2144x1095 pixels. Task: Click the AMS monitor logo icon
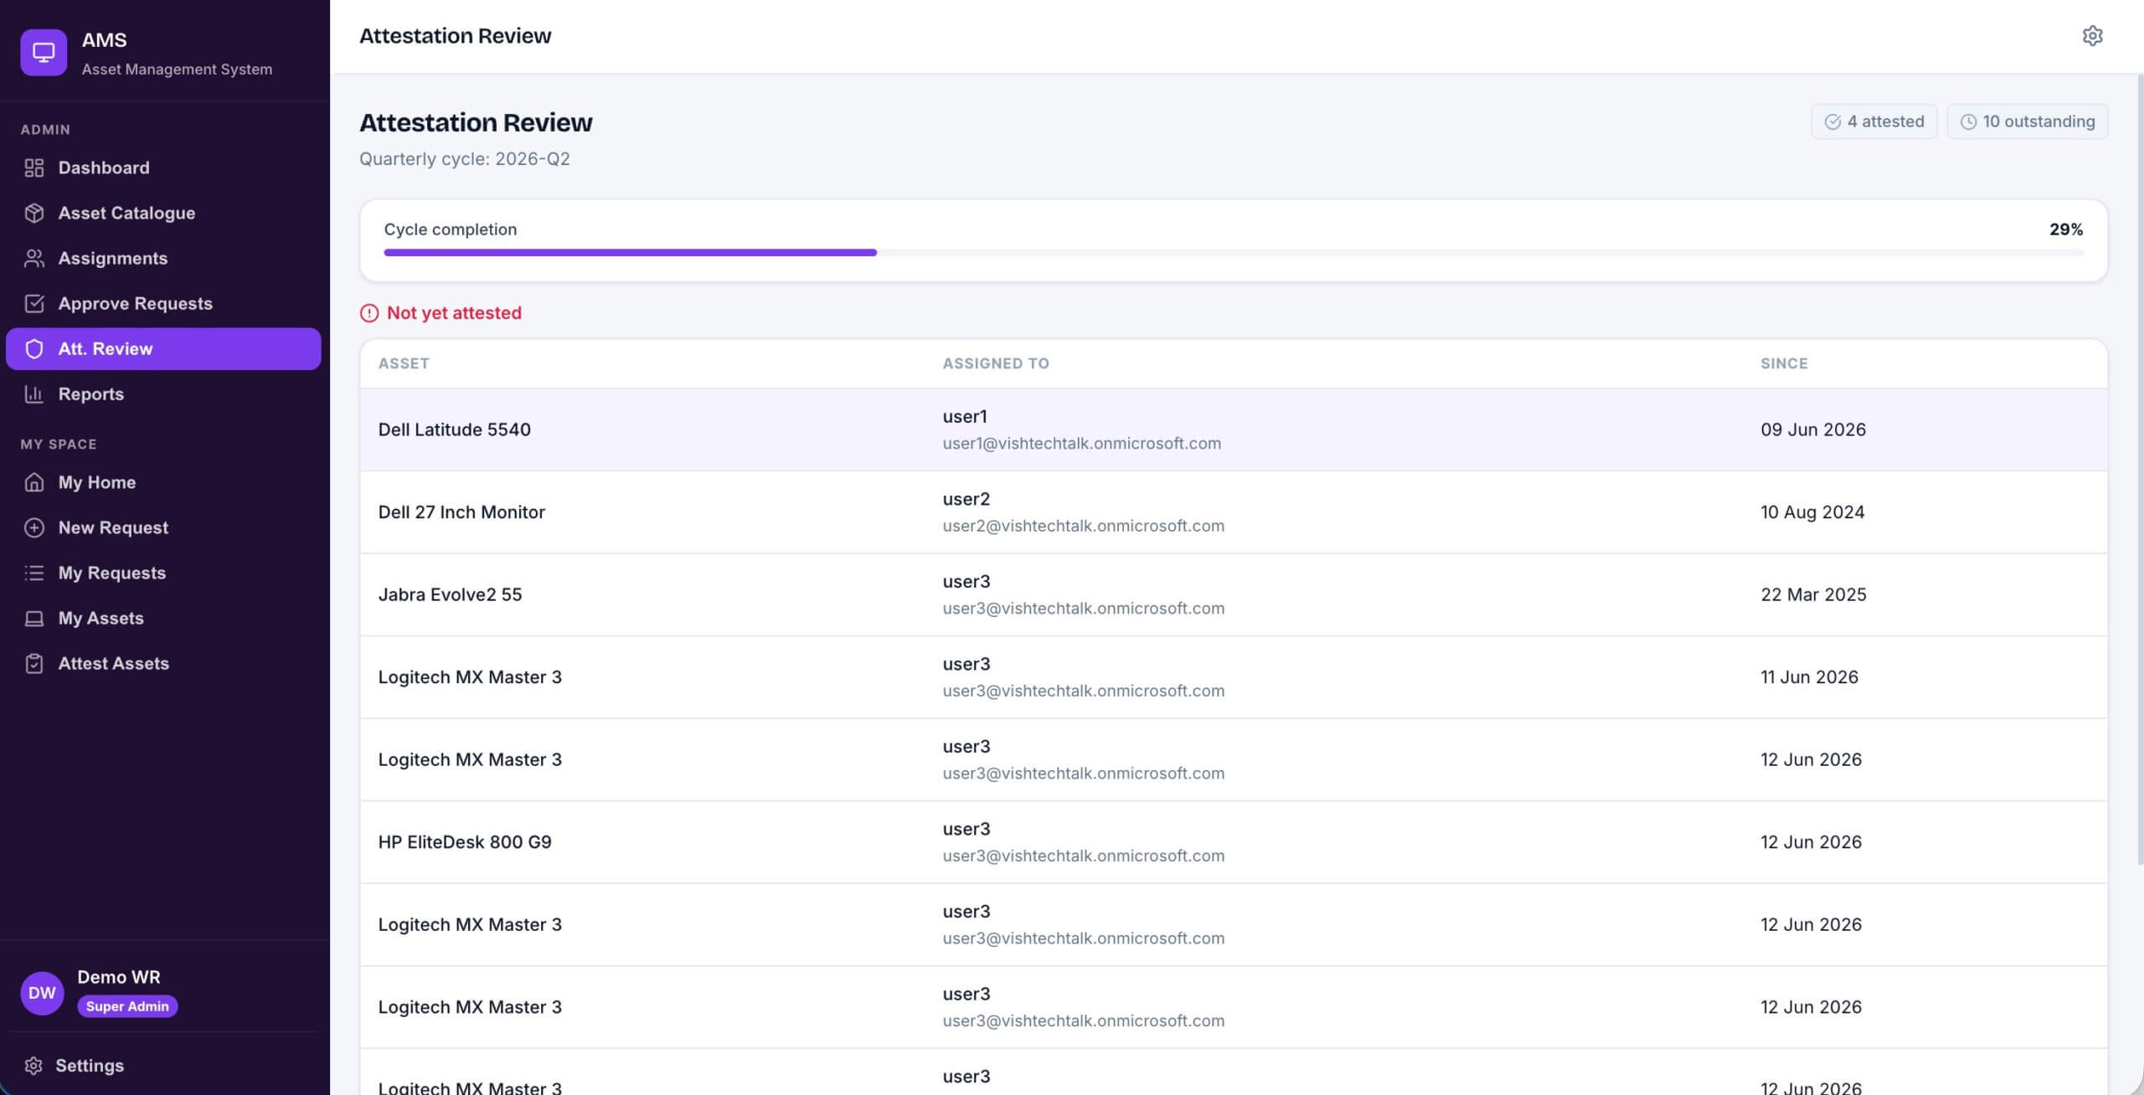pos(44,53)
